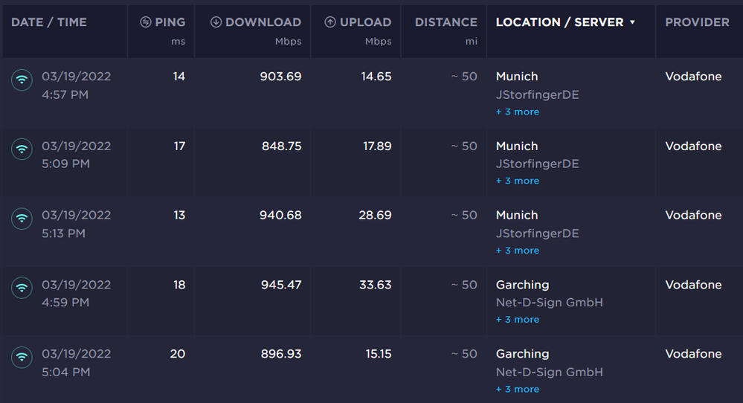Screen dimensions: 743x403
Task: Click ping value 13
Action: (x=179, y=215)
